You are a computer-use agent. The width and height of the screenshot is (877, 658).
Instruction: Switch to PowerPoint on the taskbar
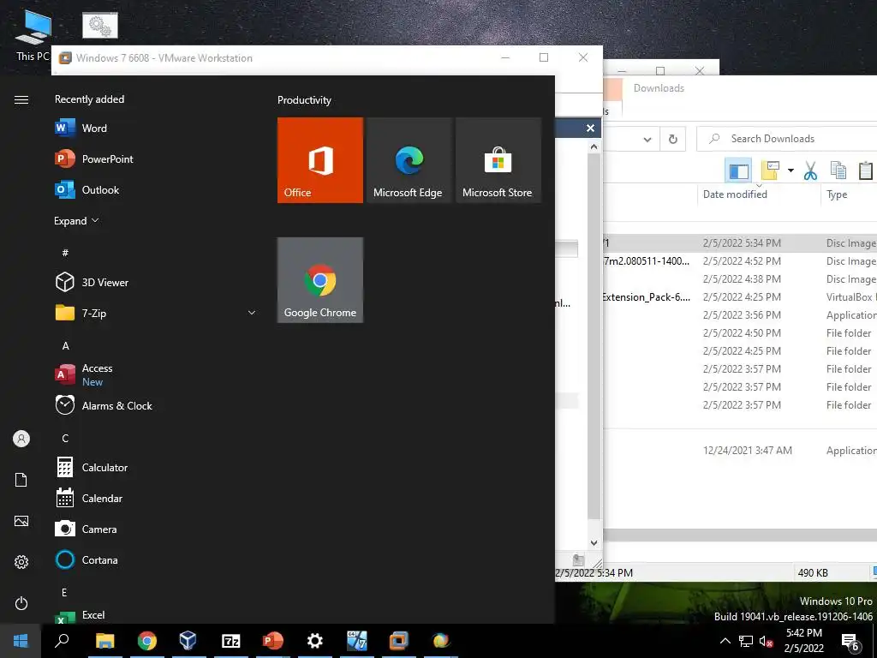tap(273, 641)
